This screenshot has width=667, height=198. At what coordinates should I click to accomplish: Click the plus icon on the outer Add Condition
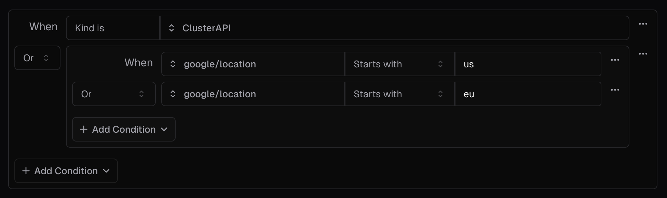25,171
